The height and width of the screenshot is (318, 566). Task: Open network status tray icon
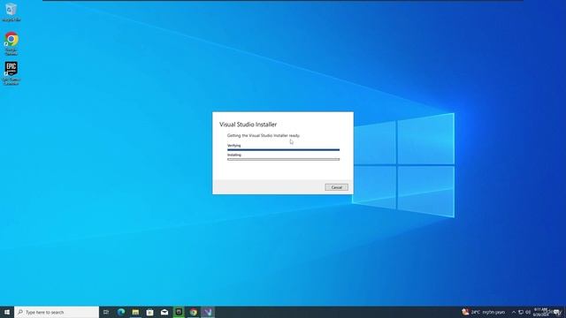tap(521, 312)
